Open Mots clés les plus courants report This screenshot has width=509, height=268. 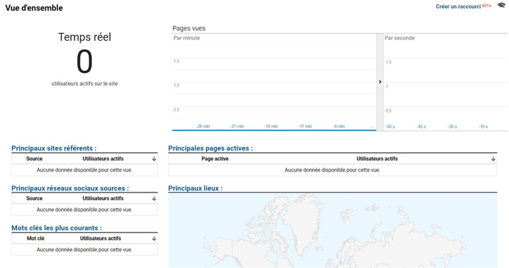pyautogui.click(x=56, y=228)
